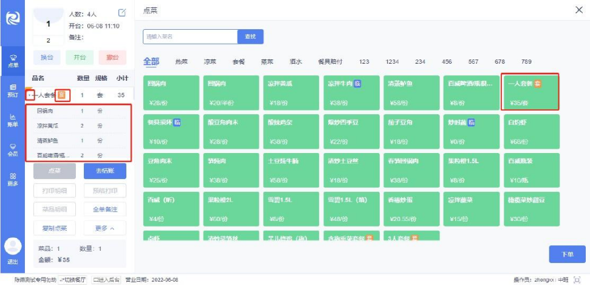Open the 账单 bills section in sidebar
This screenshot has height=286, width=590.
(12, 120)
